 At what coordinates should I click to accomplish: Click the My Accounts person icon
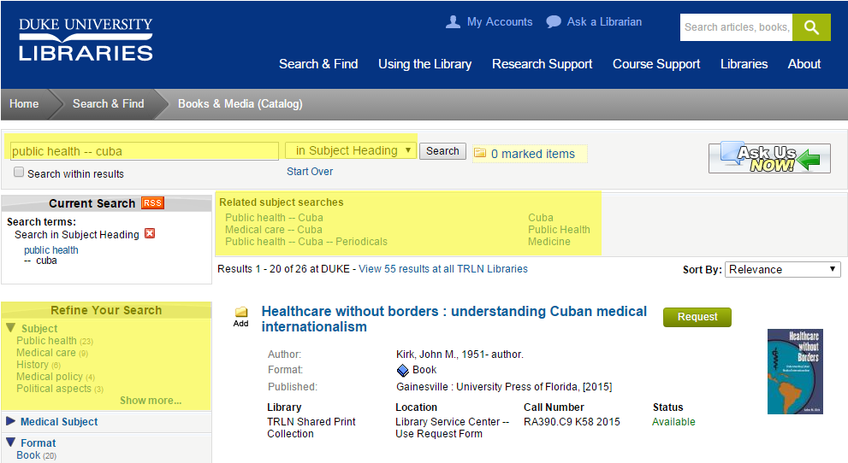453,22
